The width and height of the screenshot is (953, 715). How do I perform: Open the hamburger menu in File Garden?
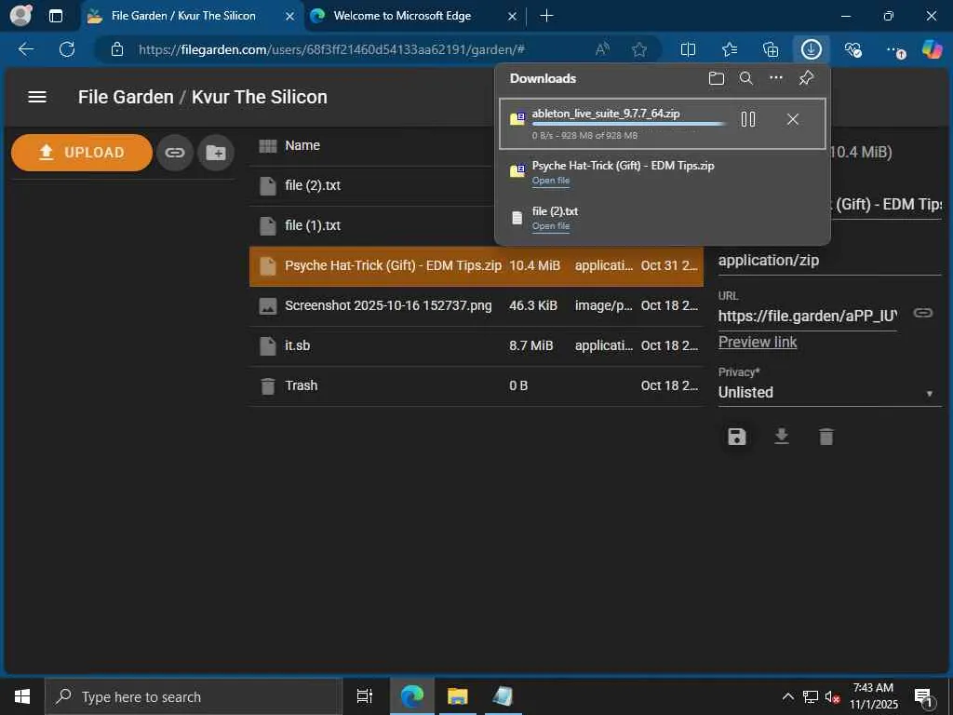37,97
